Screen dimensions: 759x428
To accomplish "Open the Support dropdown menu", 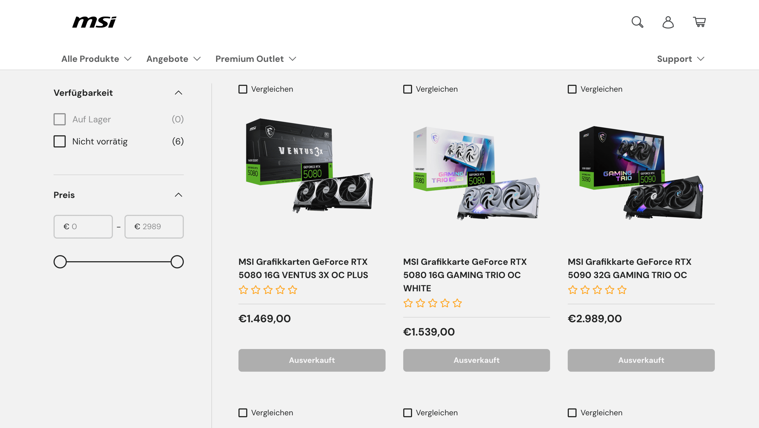I will coord(681,59).
